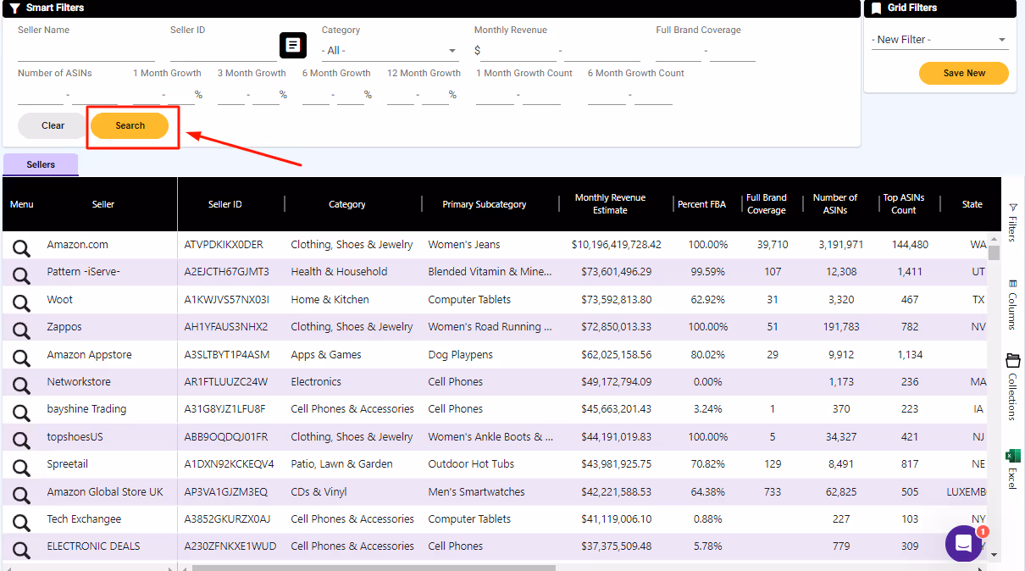Click revenue $43,981,925.75 cell
This screenshot has height=571, width=1025.
[617, 464]
